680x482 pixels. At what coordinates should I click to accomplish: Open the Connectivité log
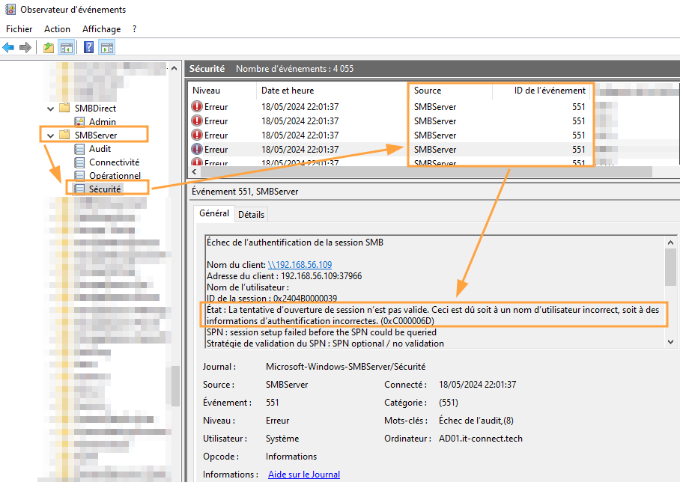[114, 162]
